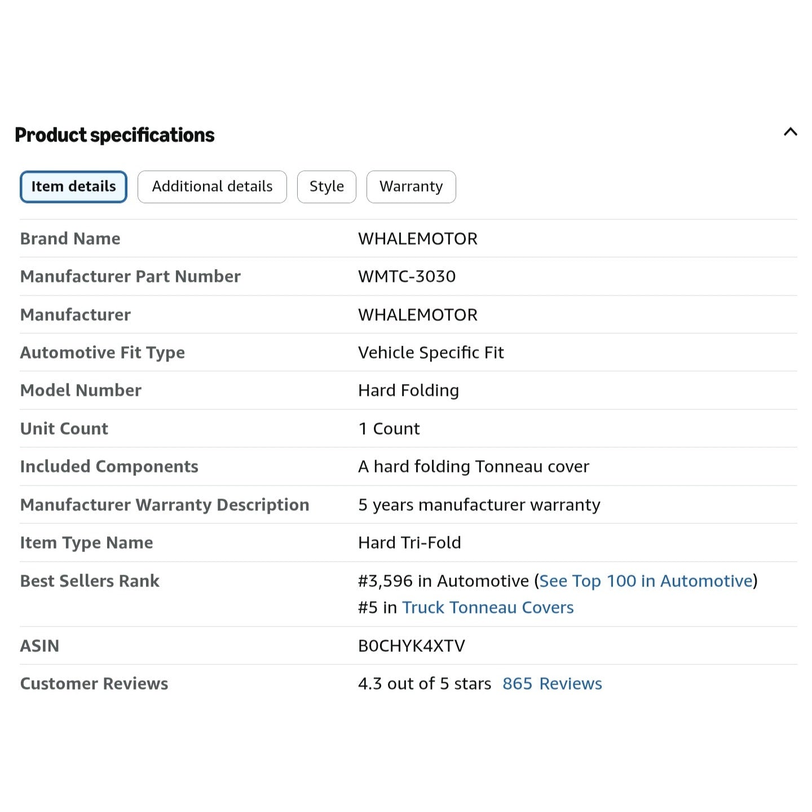812x812 pixels.
Task: Click the Best Sellers Rank label
Action: (x=90, y=581)
